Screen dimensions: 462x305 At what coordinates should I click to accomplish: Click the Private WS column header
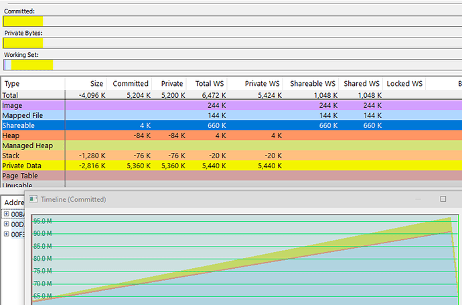point(262,84)
